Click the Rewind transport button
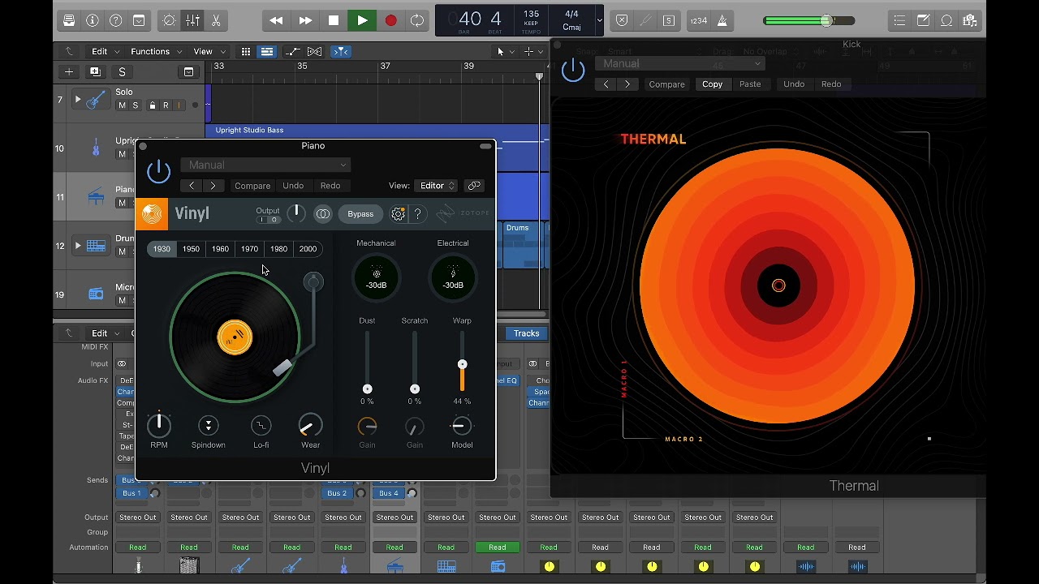The height and width of the screenshot is (584, 1039). coord(277,20)
